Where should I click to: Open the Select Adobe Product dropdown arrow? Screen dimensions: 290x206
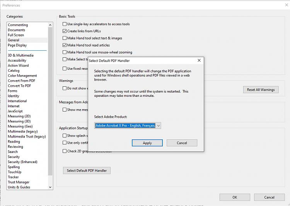click(x=158, y=125)
